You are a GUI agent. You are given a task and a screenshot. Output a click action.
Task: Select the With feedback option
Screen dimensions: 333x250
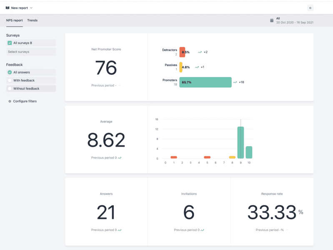[10, 80]
